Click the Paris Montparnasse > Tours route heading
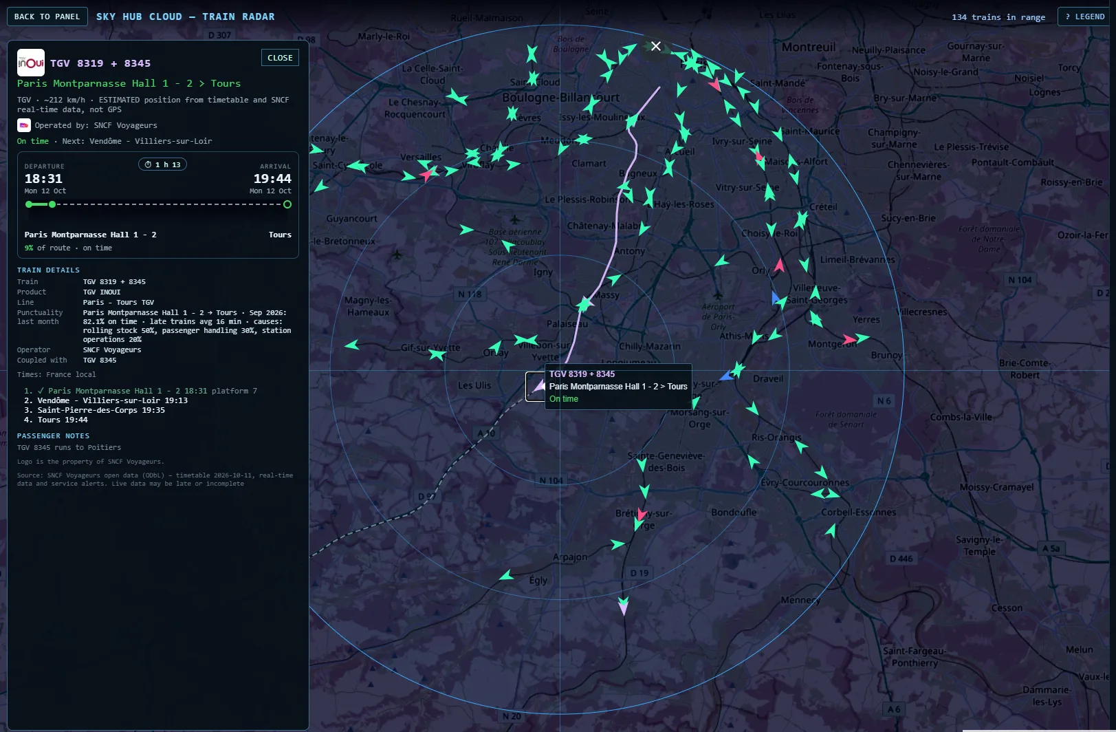Viewport: 1116px width, 732px height. [x=129, y=83]
